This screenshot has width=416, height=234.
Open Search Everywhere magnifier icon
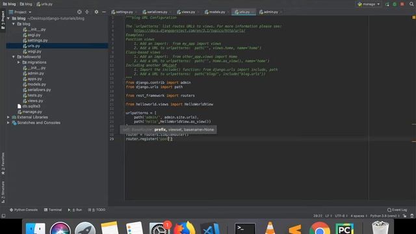pyautogui.click(x=411, y=4)
